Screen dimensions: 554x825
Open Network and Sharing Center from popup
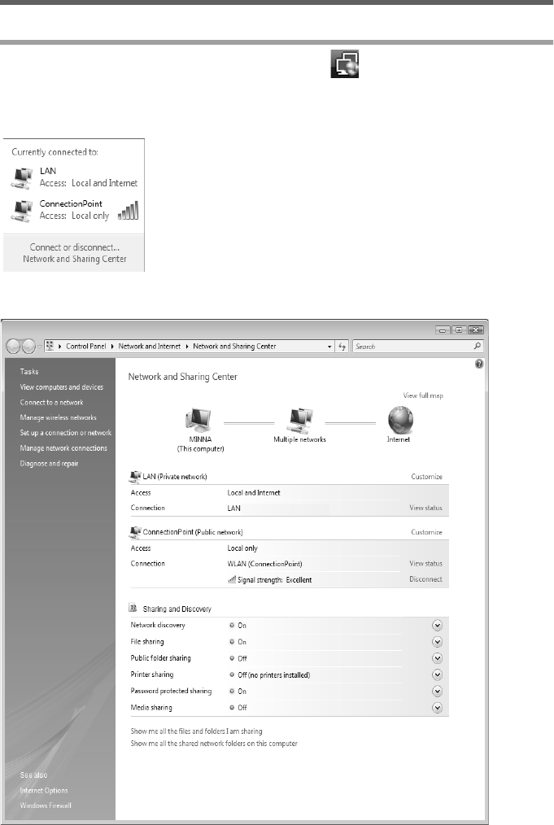(75, 259)
